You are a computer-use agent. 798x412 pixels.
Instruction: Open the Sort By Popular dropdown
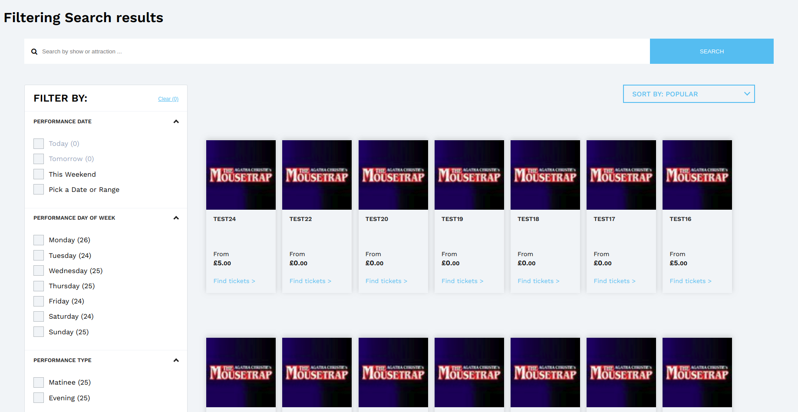(689, 94)
